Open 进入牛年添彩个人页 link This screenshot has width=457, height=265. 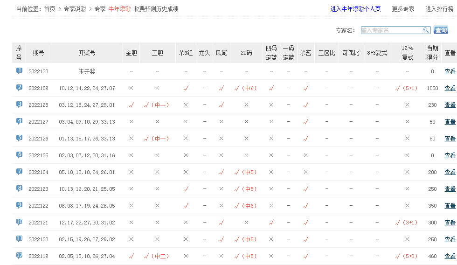coord(355,9)
